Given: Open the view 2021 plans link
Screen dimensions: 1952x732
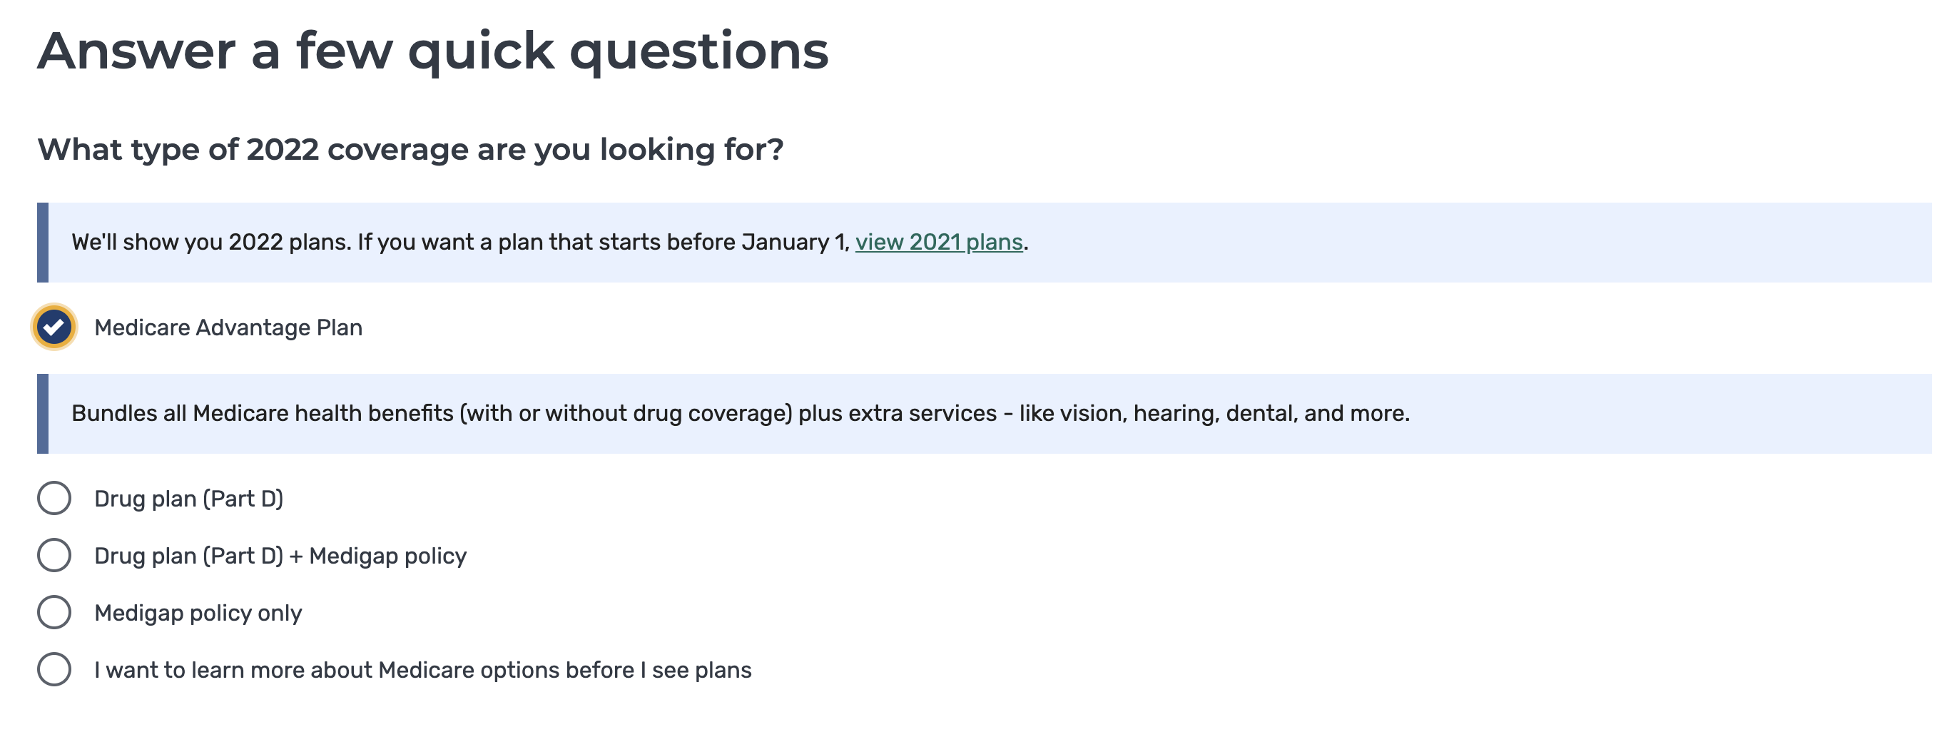Looking at the screenshot, I should tap(939, 243).
